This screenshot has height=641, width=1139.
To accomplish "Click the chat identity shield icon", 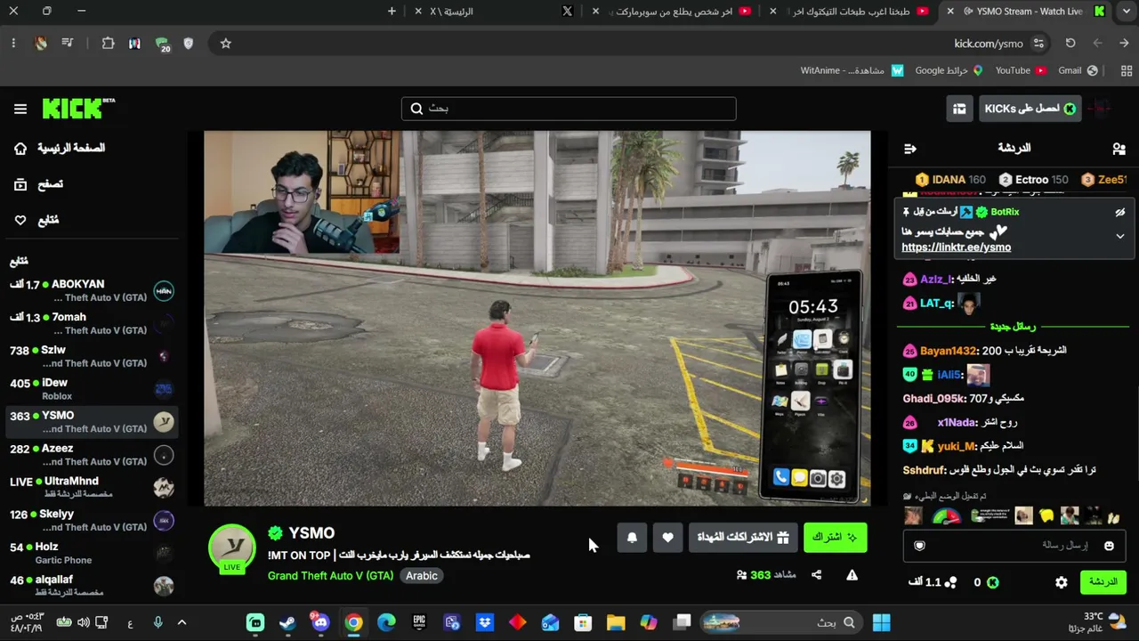I will point(920,546).
